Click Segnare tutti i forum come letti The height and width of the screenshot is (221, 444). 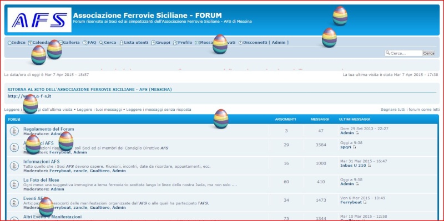point(410,109)
